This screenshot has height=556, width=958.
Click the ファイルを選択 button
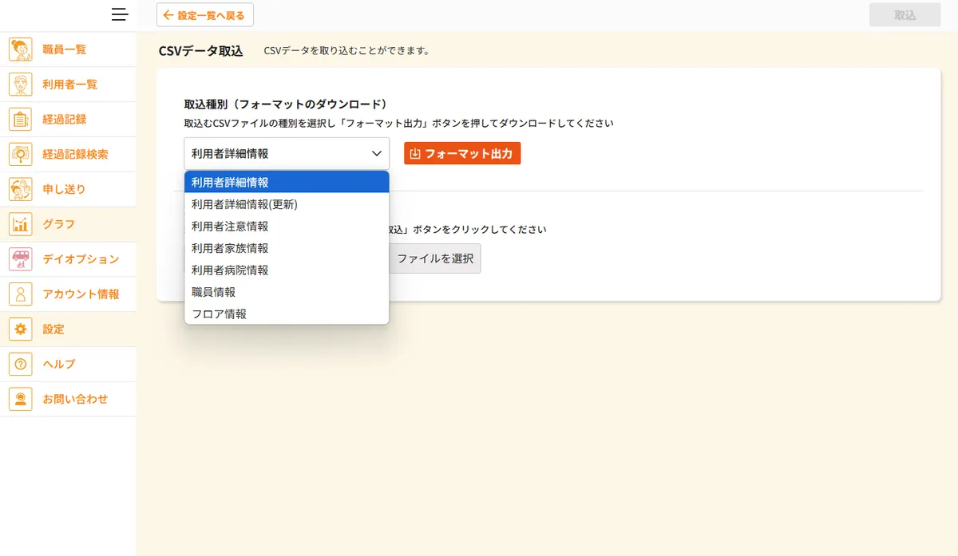(435, 258)
